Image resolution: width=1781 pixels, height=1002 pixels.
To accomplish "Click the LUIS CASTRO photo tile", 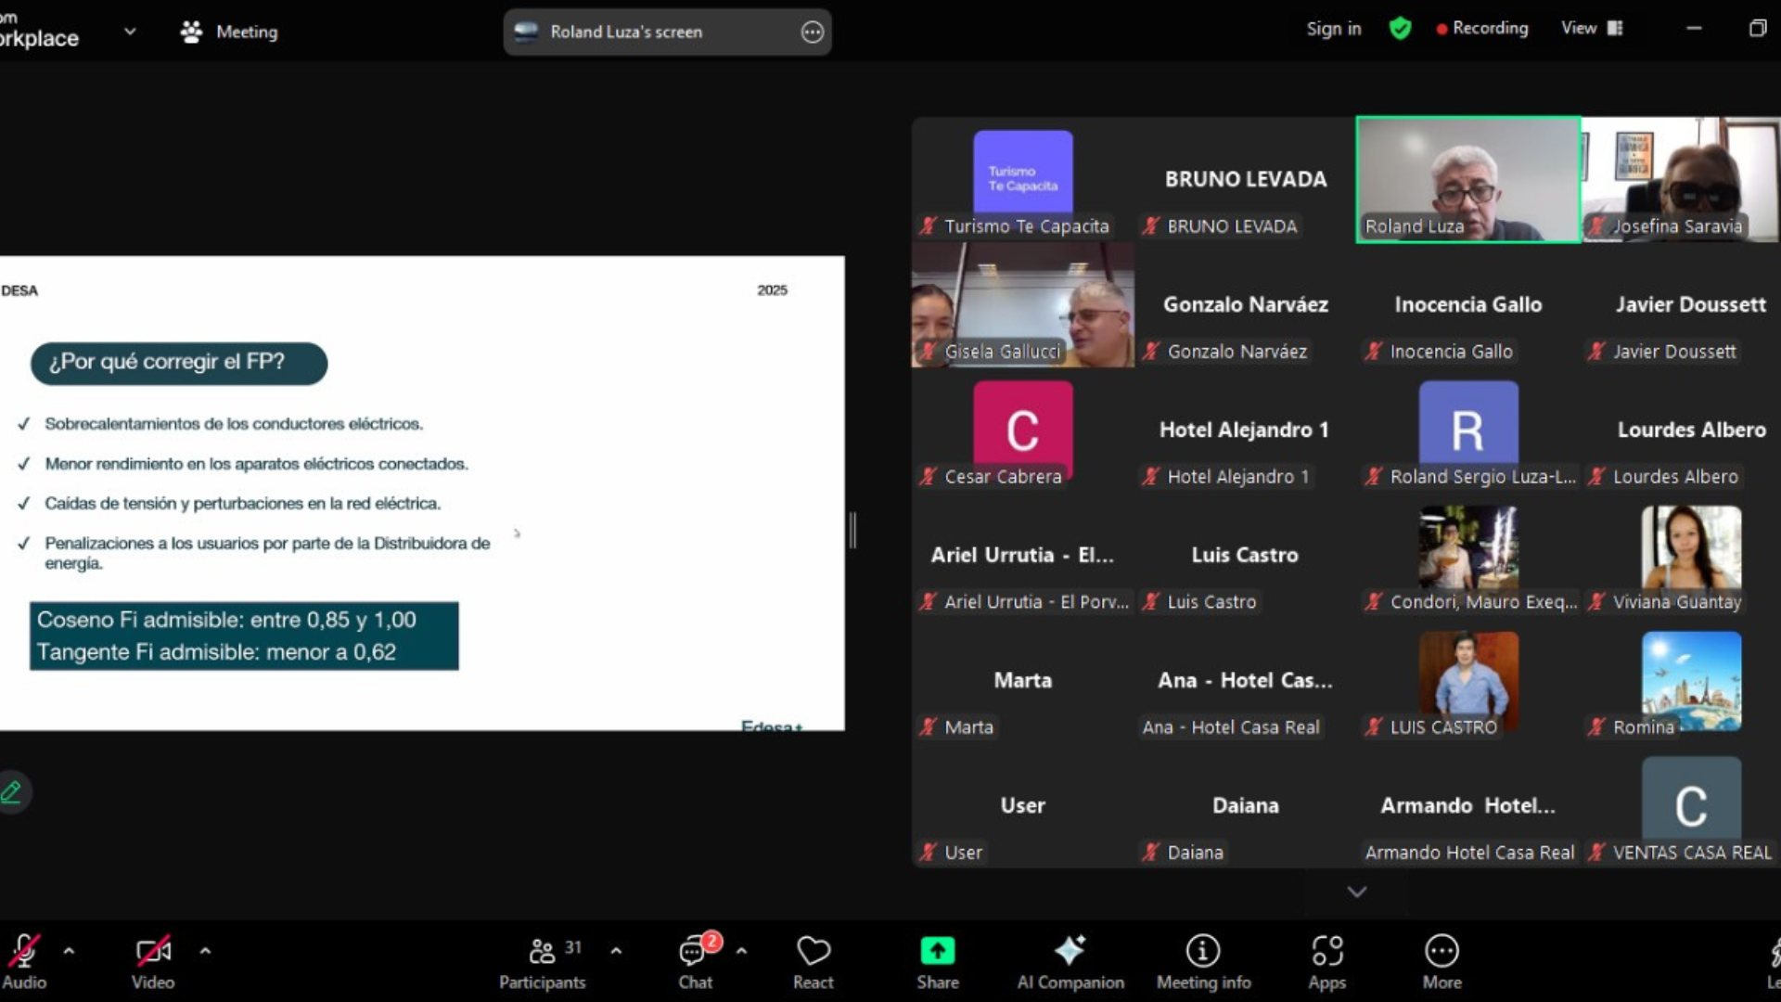I will click(1468, 681).
